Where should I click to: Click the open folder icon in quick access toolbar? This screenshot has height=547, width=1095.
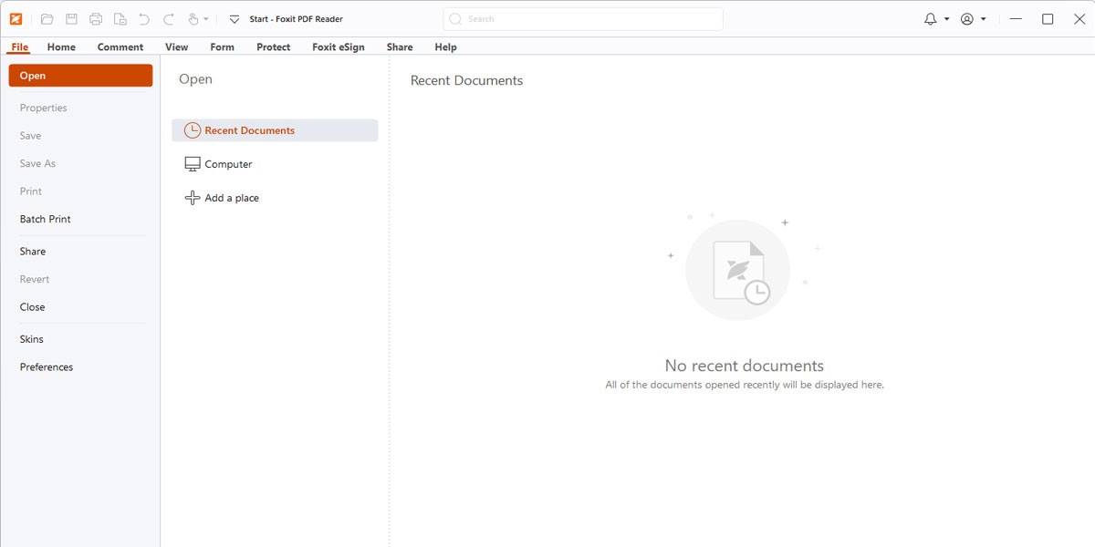(x=47, y=19)
